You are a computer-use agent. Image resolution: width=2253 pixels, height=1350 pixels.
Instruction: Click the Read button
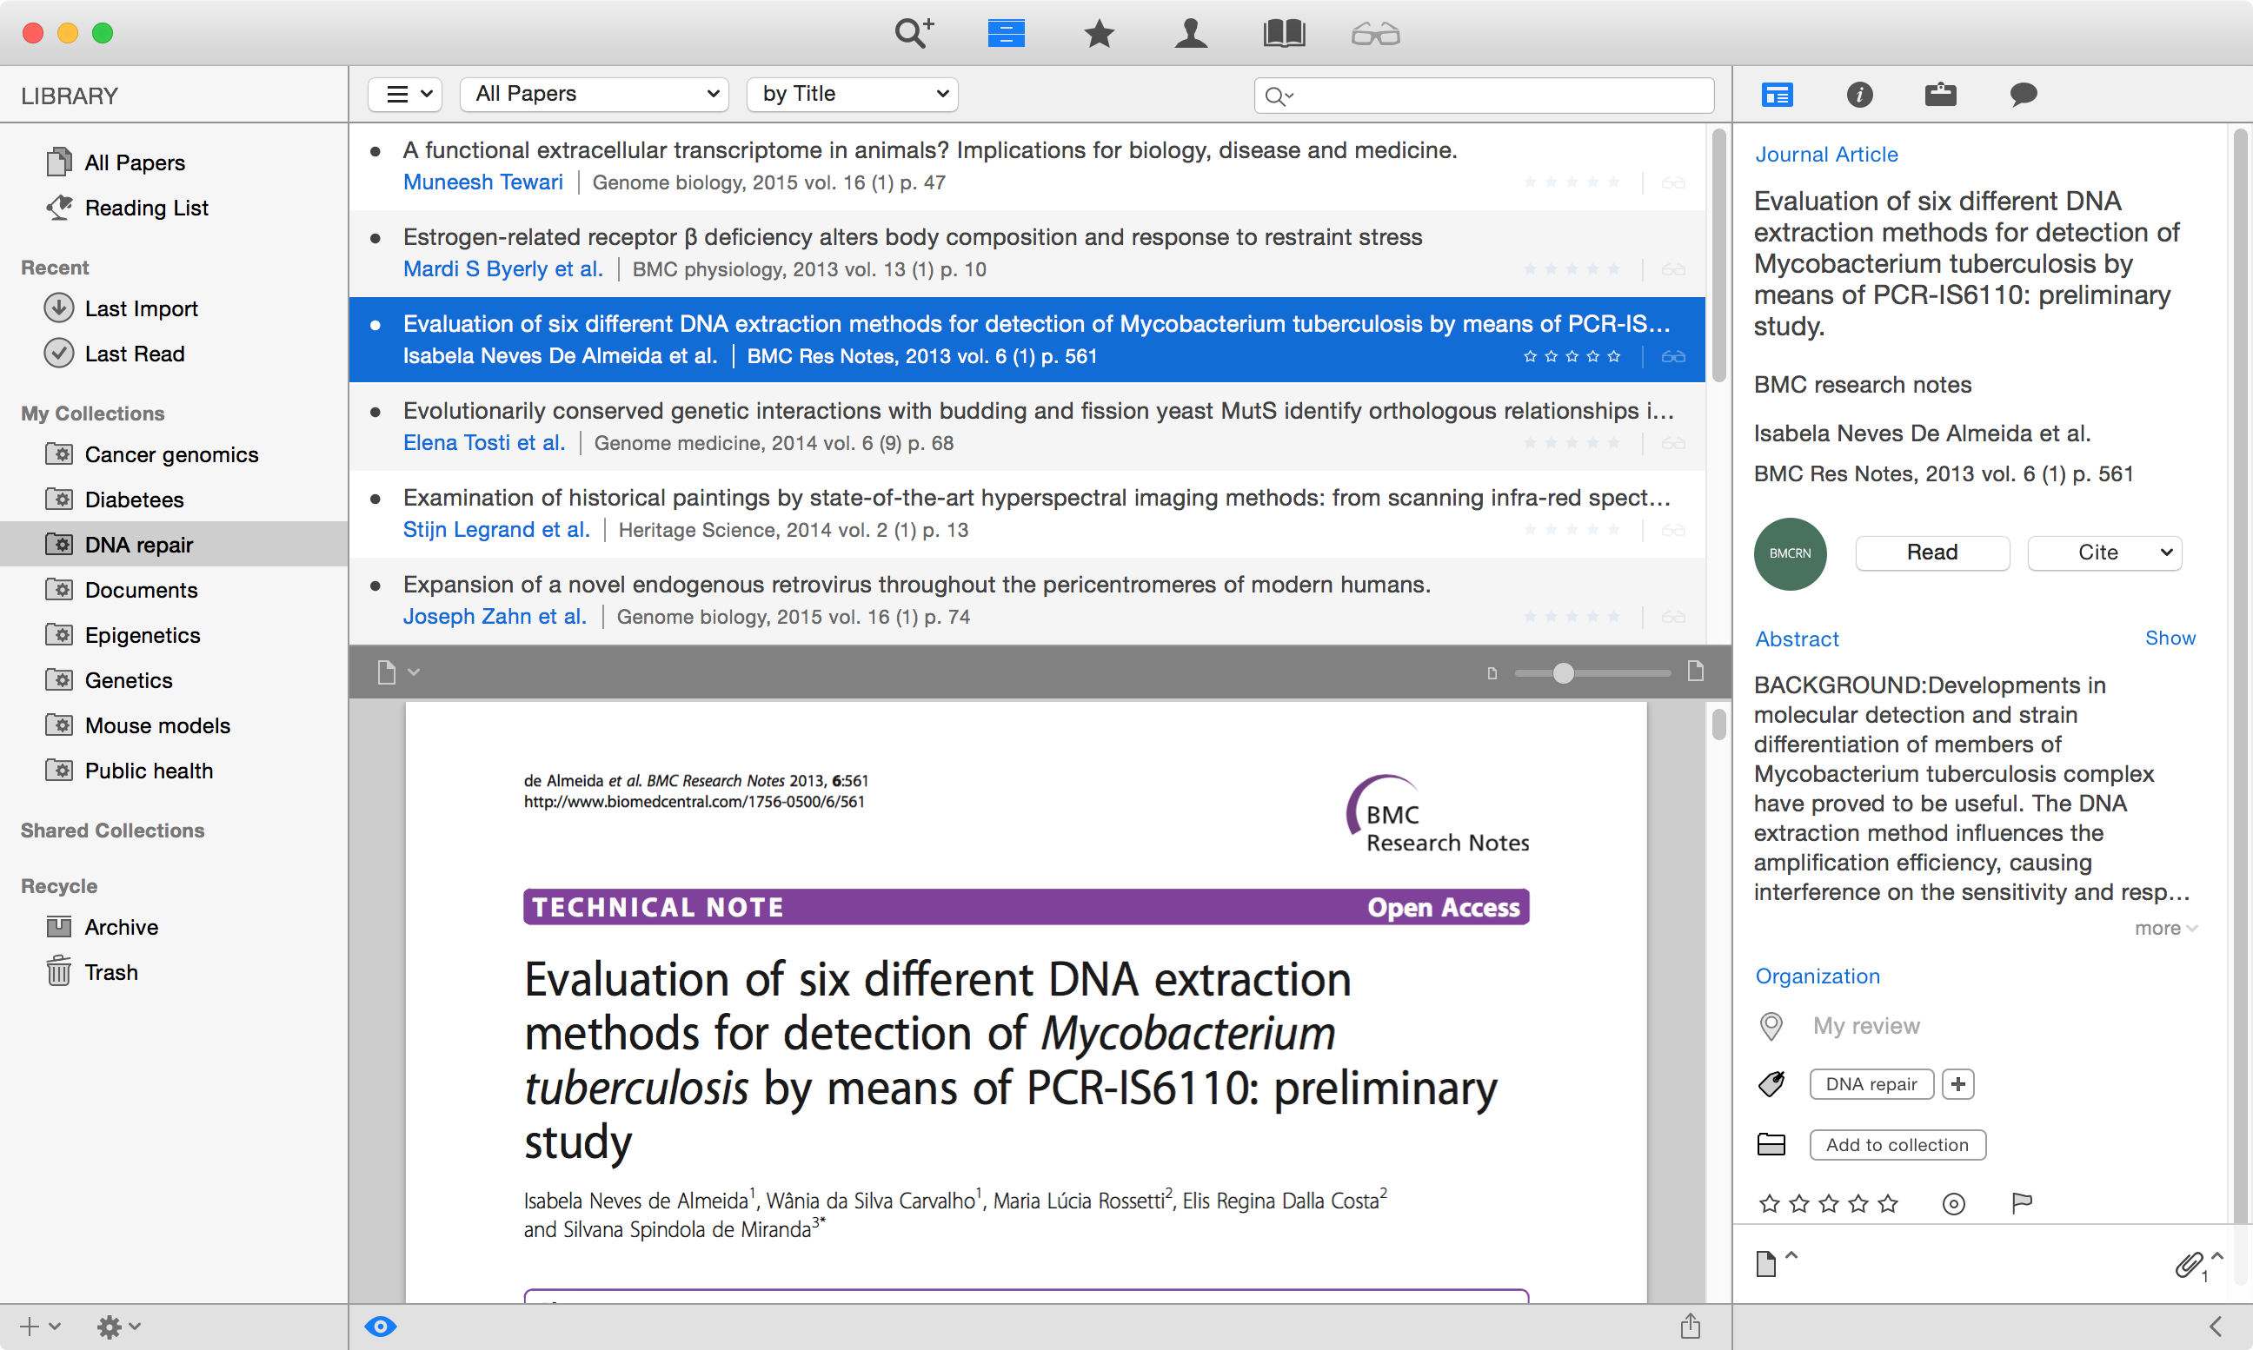coord(1933,553)
